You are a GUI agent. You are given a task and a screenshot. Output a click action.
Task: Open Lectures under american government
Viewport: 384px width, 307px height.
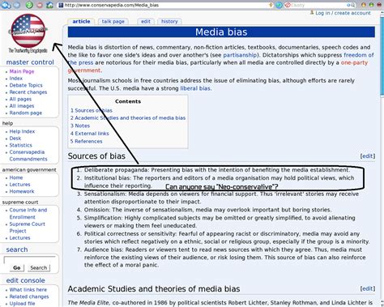[20, 185]
